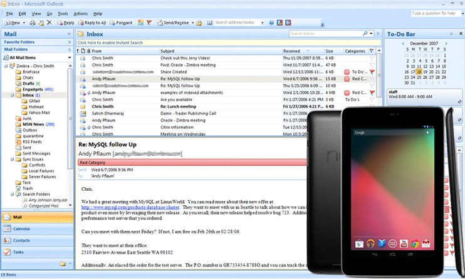
Task: Click red category swatch on selected MySQL row
Action: pyautogui.click(x=347, y=79)
